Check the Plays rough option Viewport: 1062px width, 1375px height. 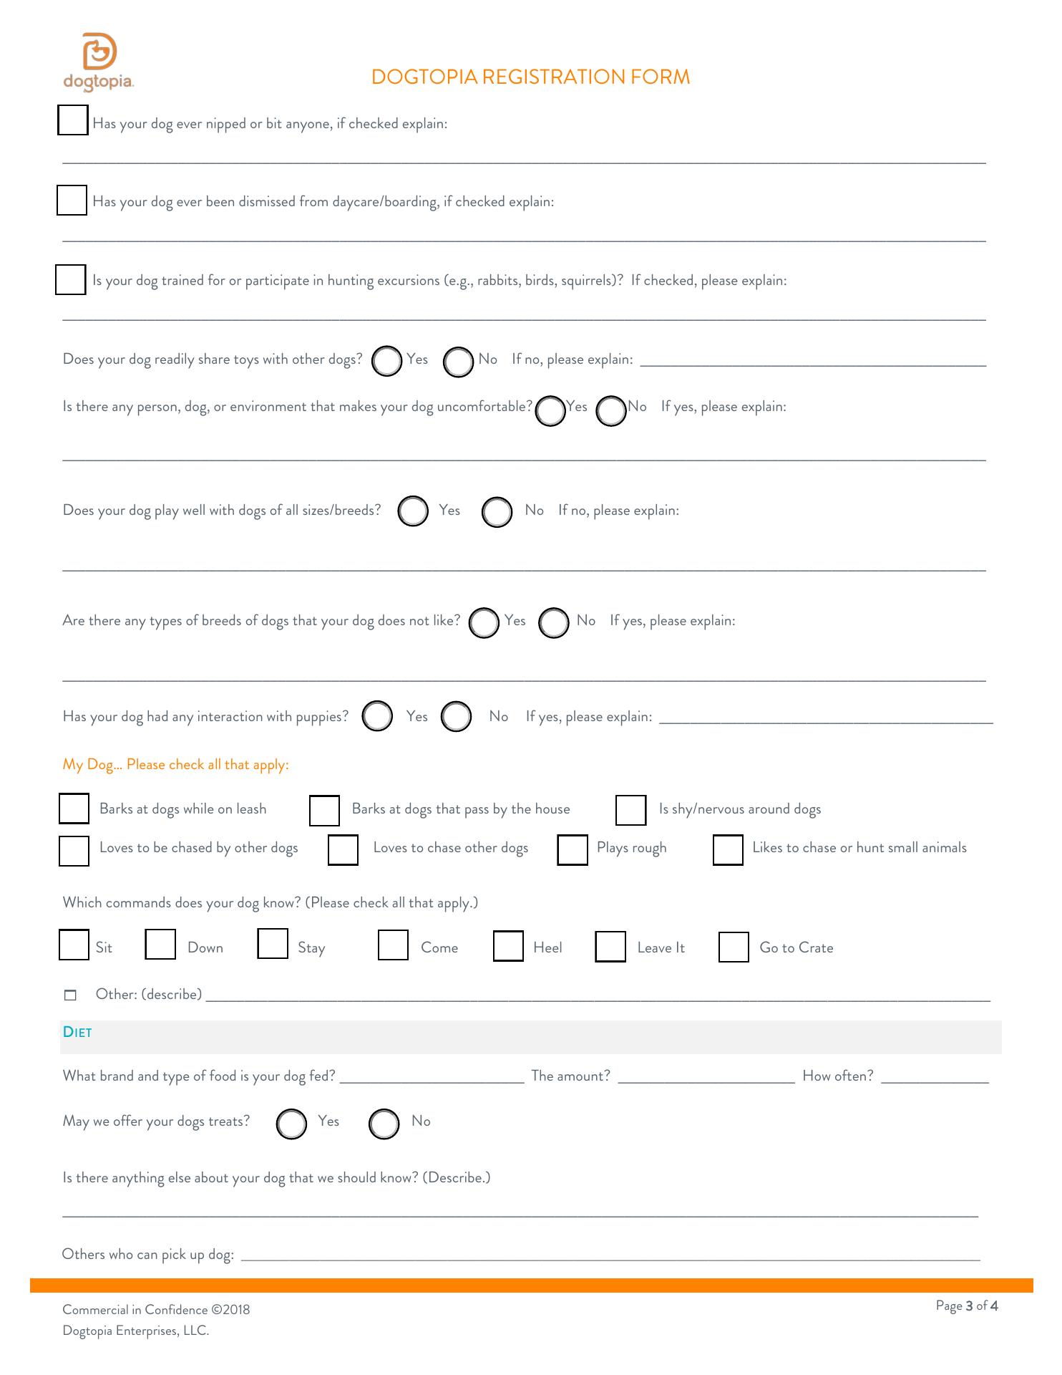pyautogui.click(x=573, y=849)
